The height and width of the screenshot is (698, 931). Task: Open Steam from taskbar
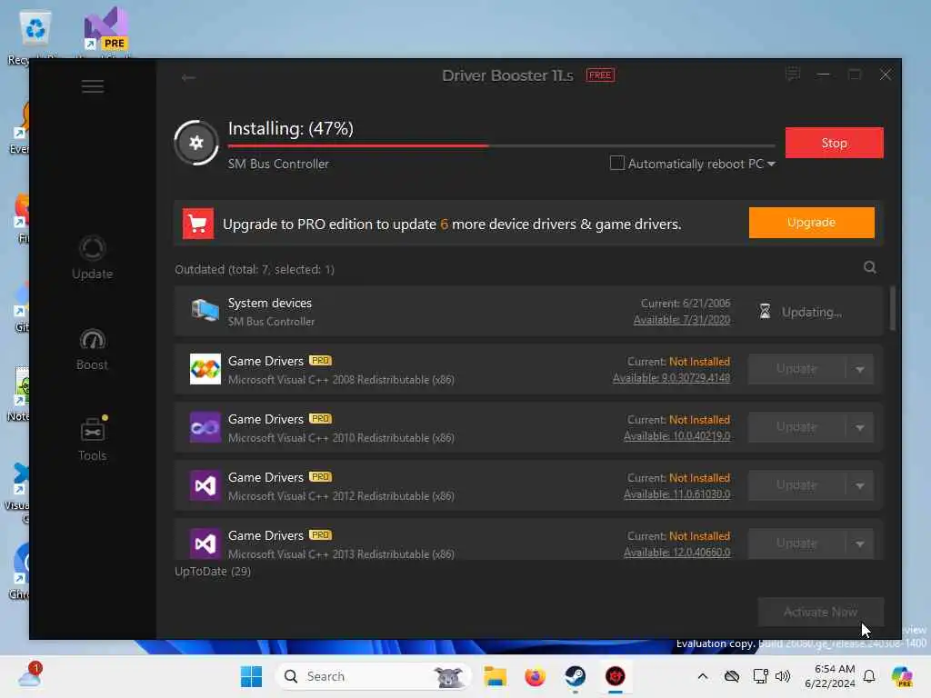point(575,676)
